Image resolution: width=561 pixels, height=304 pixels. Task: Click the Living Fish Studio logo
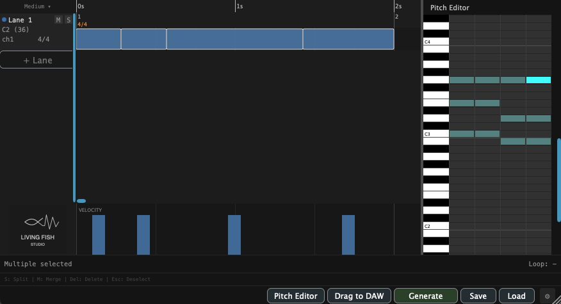click(38, 230)
